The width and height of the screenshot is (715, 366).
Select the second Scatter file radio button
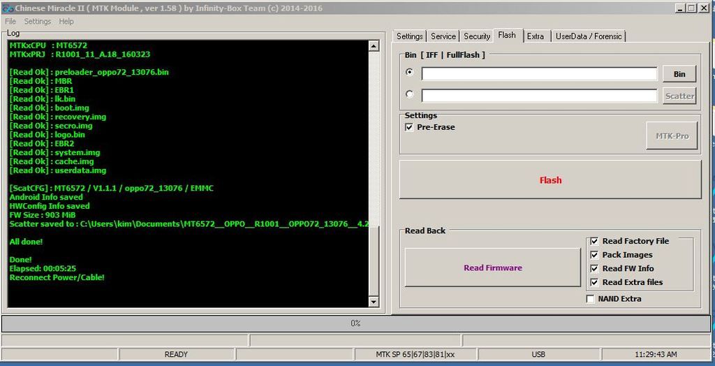(410, 94)
